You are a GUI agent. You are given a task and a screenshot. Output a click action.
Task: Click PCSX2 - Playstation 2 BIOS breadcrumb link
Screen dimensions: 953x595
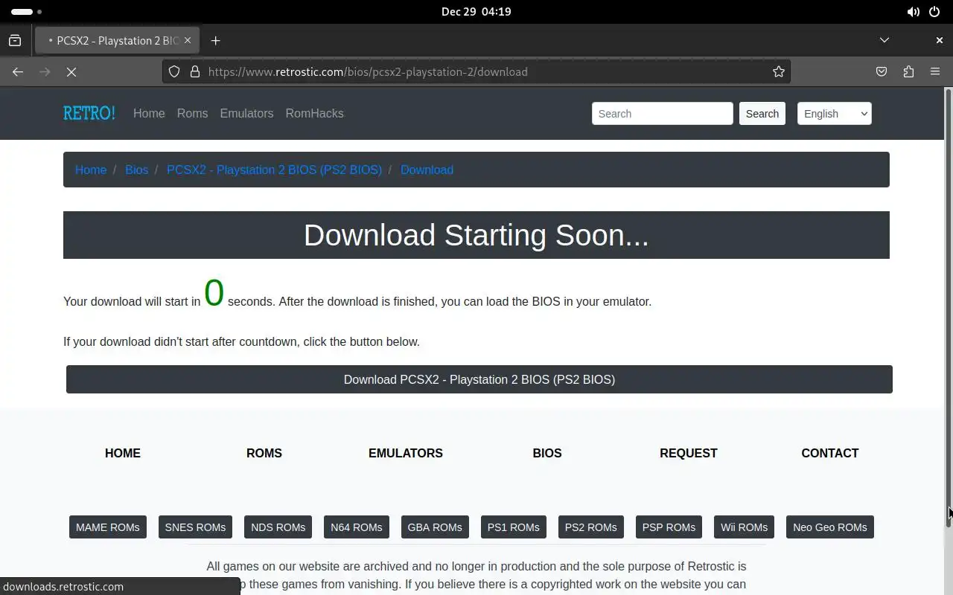(274, 170)
